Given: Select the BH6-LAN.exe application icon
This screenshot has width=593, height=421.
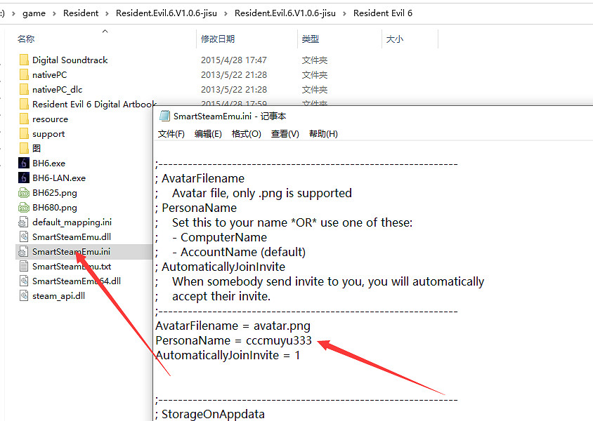Looking at the screenshot, I should coord(24,178).
